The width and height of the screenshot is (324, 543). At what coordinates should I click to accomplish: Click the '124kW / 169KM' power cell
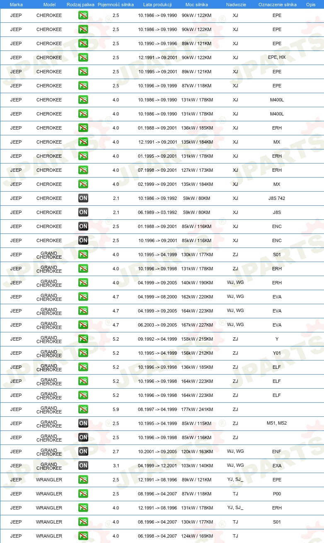tap(197, 536)
